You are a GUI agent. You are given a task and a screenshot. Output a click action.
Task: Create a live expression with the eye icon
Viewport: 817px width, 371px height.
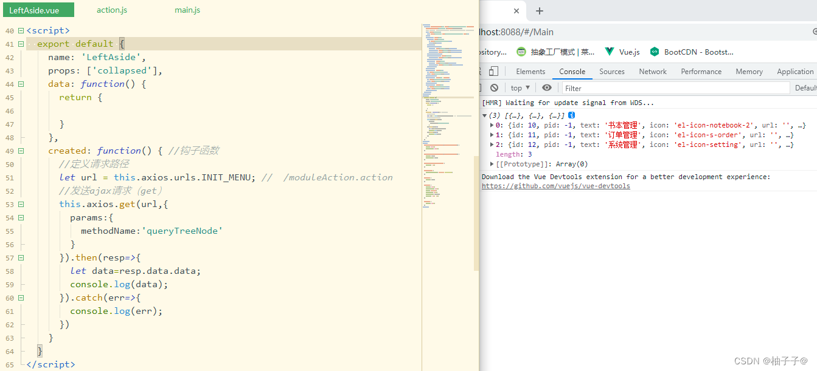coord(547,88)
